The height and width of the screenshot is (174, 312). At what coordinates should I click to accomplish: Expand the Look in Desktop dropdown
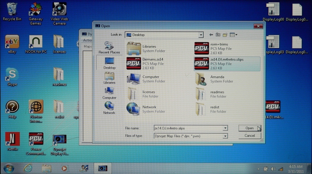[x=201, y=35]
